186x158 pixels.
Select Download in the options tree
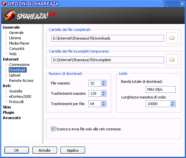click(x=18, y=70)
